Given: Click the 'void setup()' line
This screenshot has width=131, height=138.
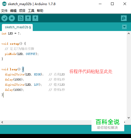Looking at the screenshot, I should coord(14,44).
